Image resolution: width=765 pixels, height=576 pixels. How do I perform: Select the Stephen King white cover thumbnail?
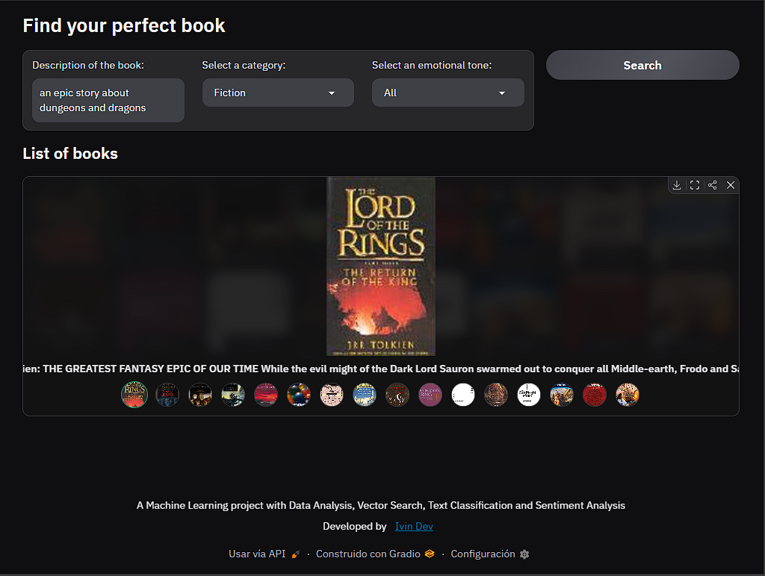click(x=529, y=395)
